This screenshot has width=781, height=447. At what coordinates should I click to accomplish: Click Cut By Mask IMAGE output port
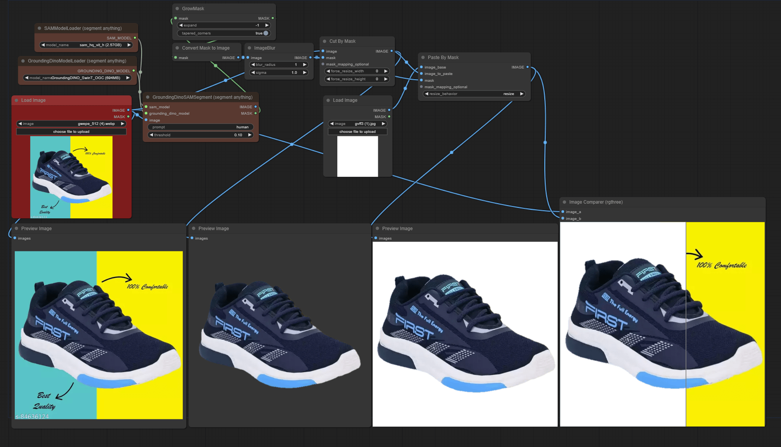[391, 51]
